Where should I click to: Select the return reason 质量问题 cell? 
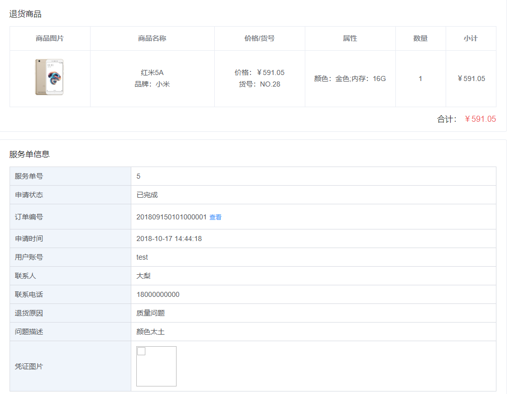click(149, 312)
